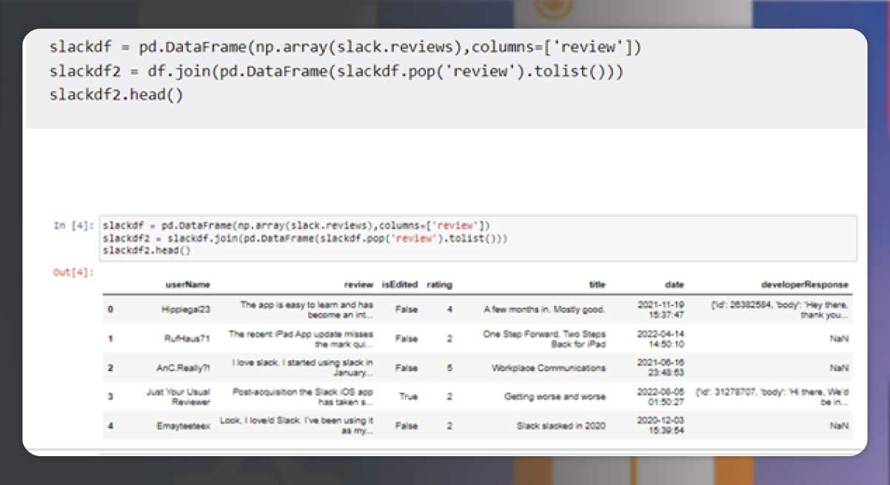
Task: Click review text 'Post-acquisition the Slack iOS app'
Action: pyautogui.click(x=303, y=396)
